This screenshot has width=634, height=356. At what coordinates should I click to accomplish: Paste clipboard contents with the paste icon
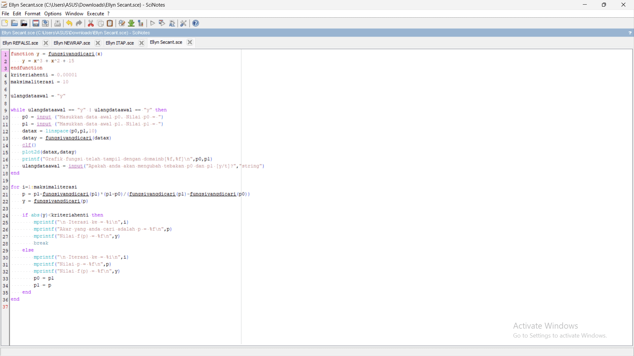point(110,23)
